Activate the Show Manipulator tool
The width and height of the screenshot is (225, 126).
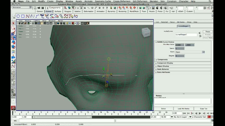[x=13, y=61]
